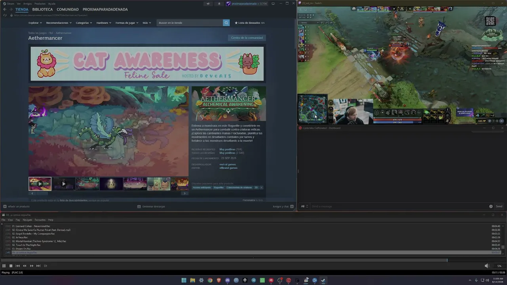Open Windows Start menu
507x285 pixels.
click(184, 280)
